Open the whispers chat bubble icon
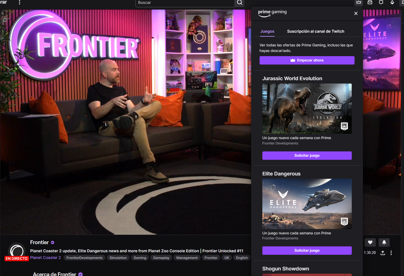The height and width of the screenshot is (276, 404). coord(381,3)
